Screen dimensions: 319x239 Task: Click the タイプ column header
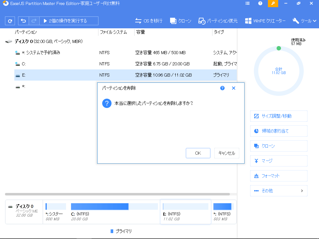[x=219, y=32]
